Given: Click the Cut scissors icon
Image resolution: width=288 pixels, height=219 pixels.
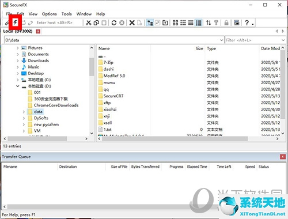Looking at the screenshot, I should pyautogui.click(x=89, y=22).
